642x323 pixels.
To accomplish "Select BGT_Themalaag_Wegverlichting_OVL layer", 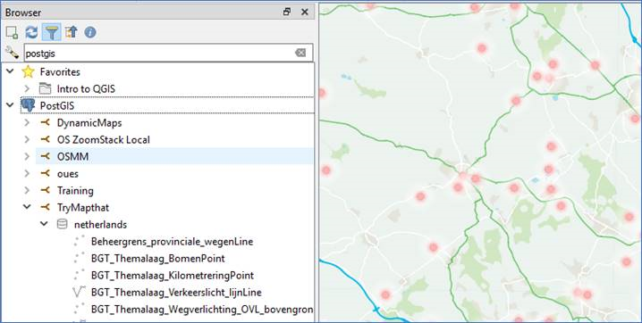I will 202,309.
